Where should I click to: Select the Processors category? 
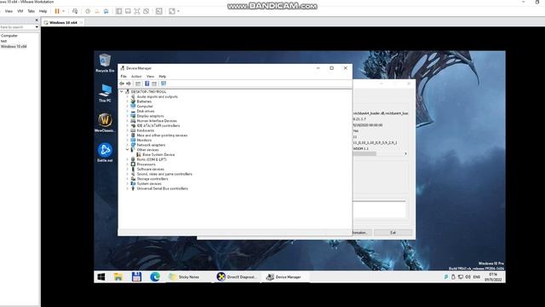click(146, 165)
